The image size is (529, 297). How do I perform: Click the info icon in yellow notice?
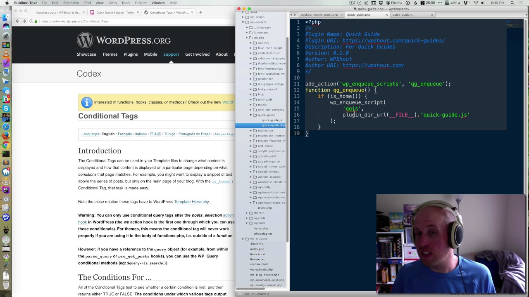(x=87, y=102)
